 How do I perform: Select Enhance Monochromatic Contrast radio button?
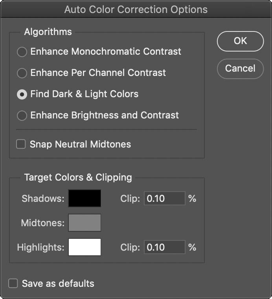tap(22, 52)
